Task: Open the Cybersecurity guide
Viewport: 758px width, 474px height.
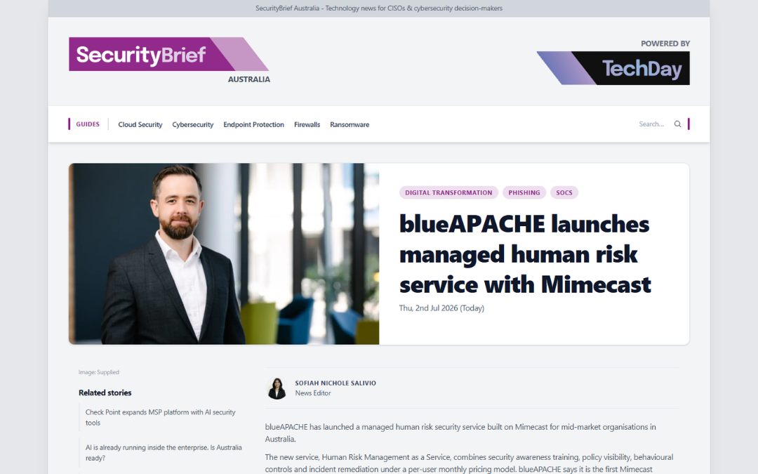Action: click(193, 125)
